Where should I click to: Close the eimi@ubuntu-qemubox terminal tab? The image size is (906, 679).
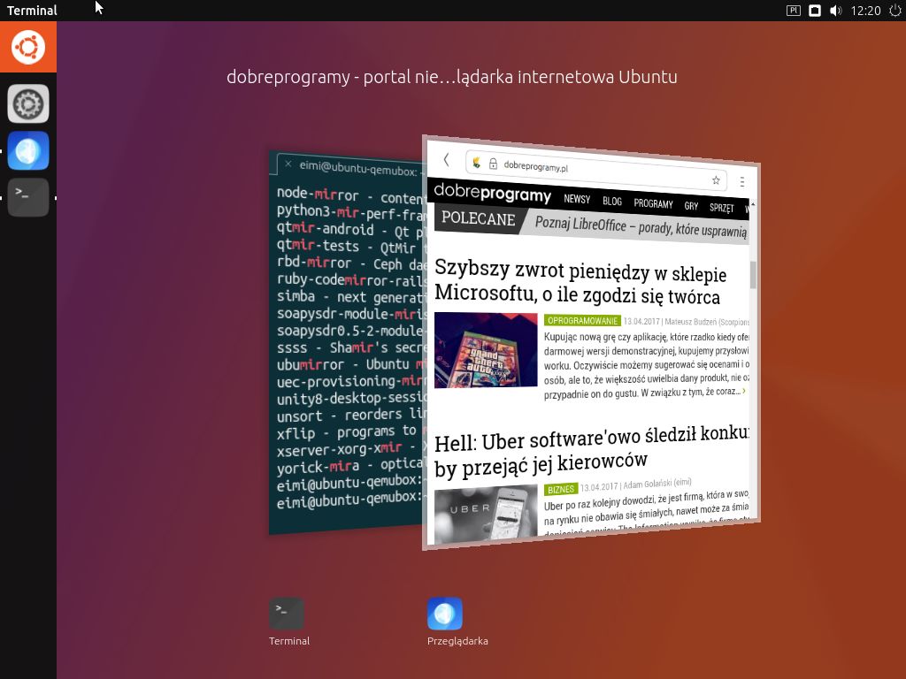tap(288, 164)
